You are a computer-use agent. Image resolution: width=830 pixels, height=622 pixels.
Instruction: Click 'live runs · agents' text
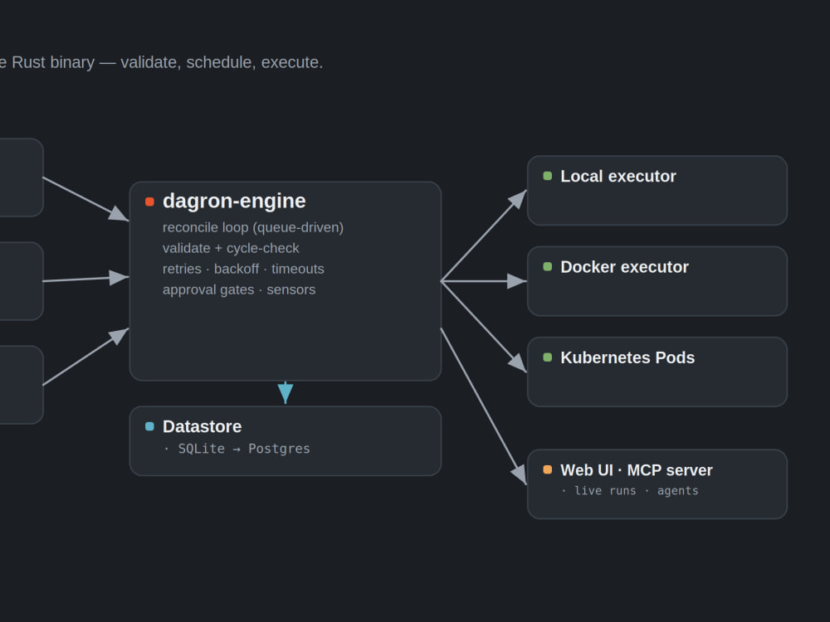(637, 491)
